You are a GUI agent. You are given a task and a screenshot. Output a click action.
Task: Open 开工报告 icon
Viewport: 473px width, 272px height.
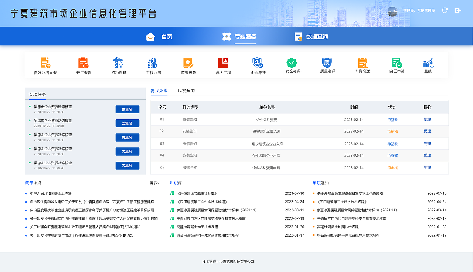pos(84,62)
